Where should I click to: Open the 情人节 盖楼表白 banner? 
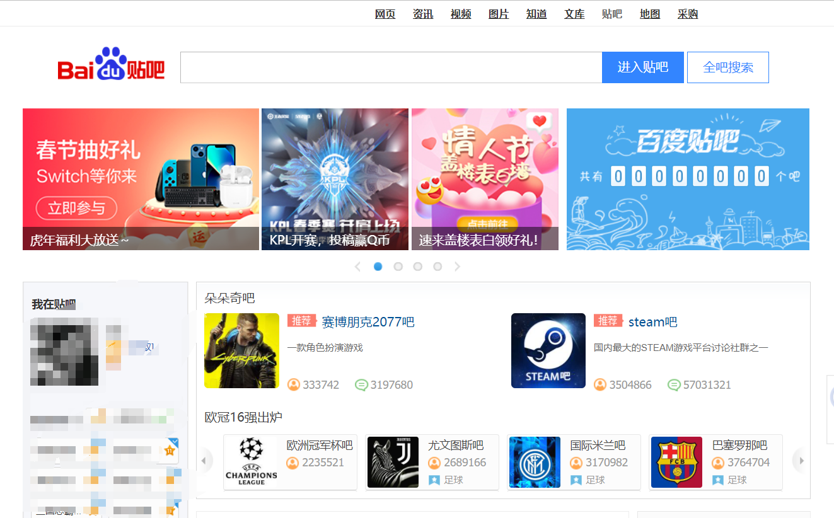[485, 179]
